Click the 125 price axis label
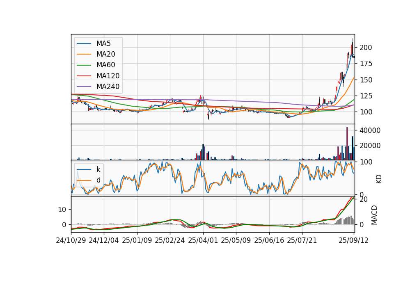 [366, 96]
